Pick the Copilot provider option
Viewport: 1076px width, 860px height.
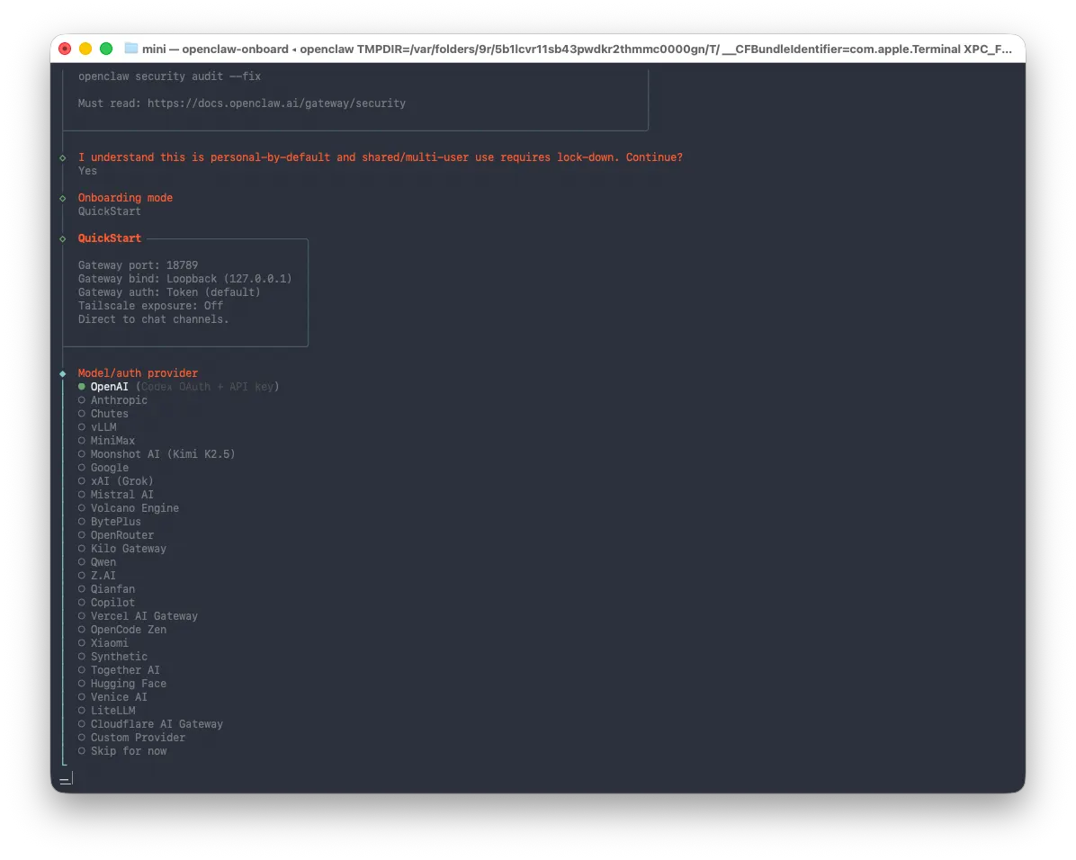click(106, 603)
